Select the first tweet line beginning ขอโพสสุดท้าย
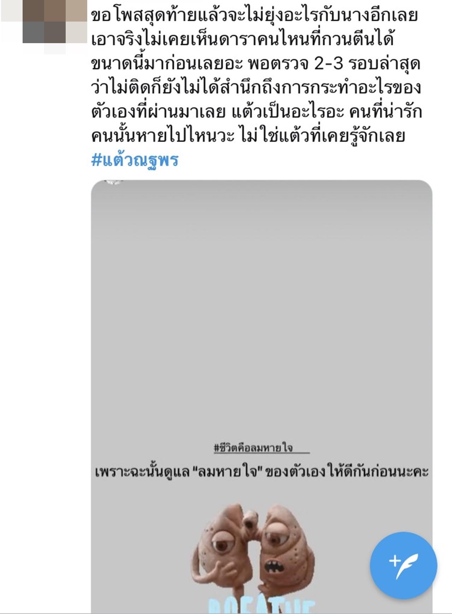 tap(254, 16)
